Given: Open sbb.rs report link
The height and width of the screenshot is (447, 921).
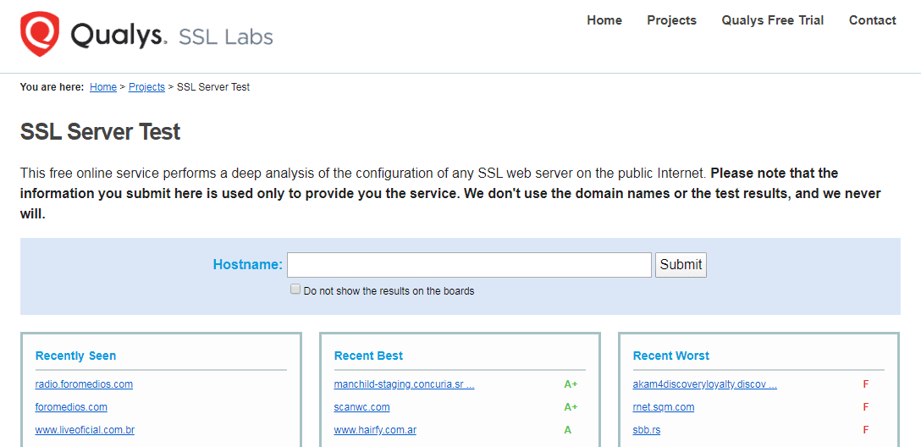Looking at the screenshot, I should (647, 430).
